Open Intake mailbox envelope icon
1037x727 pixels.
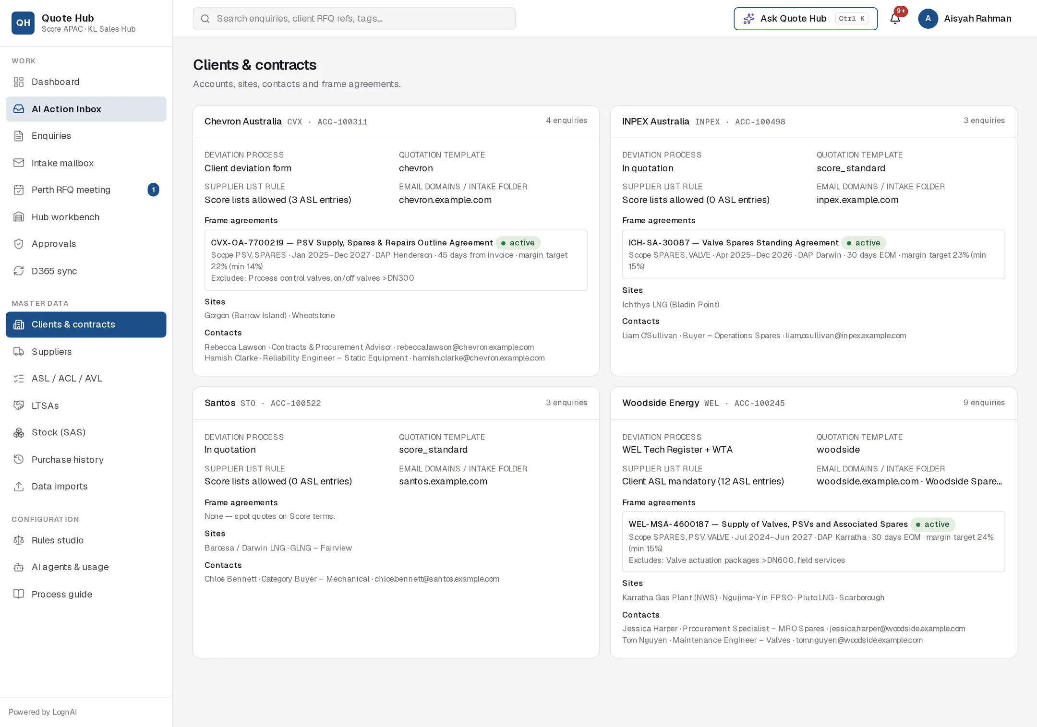point(19,163)
